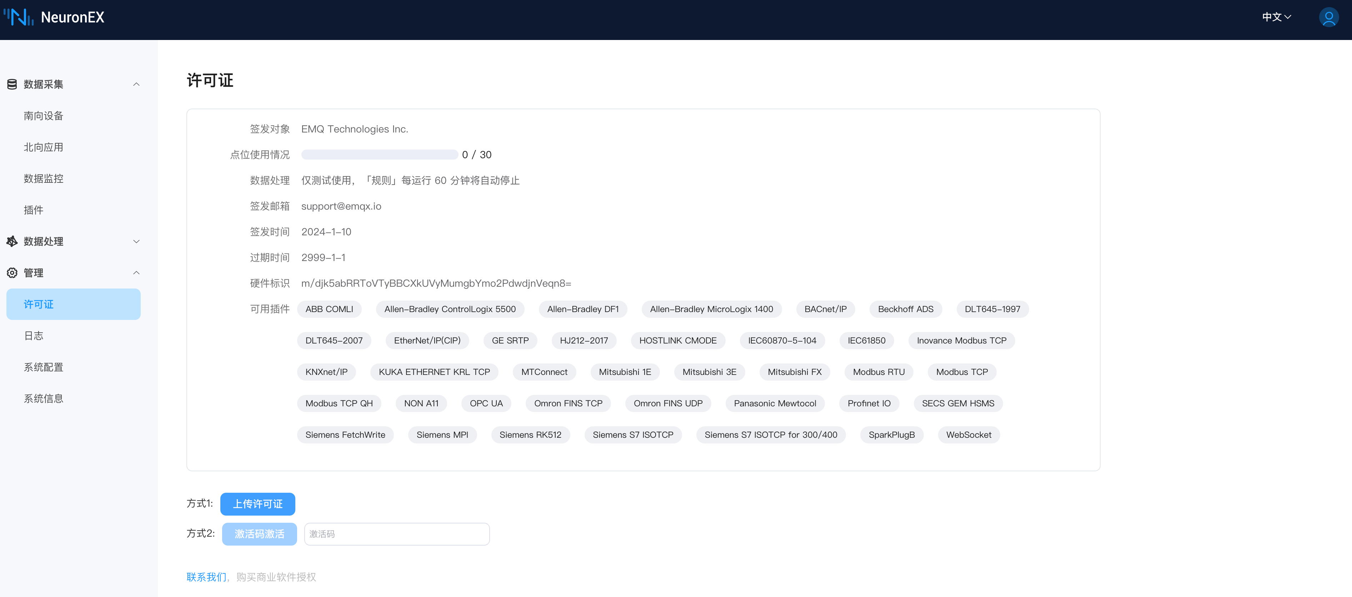Click the 点位使用情况 progress bar
1352x597 pixels.
click(380, 155)
